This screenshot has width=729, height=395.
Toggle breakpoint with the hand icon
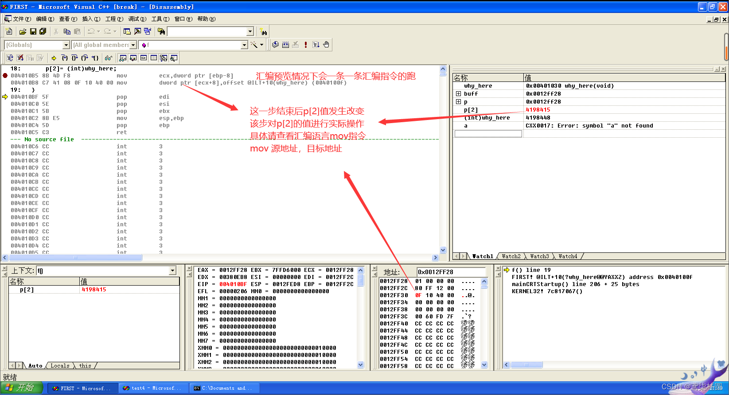326,45
